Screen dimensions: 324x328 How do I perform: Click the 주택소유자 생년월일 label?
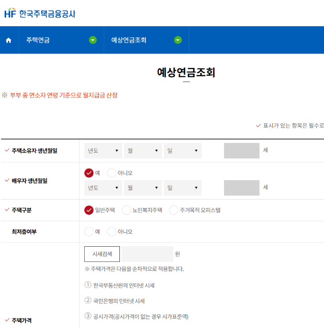click(x=35, y=151)
